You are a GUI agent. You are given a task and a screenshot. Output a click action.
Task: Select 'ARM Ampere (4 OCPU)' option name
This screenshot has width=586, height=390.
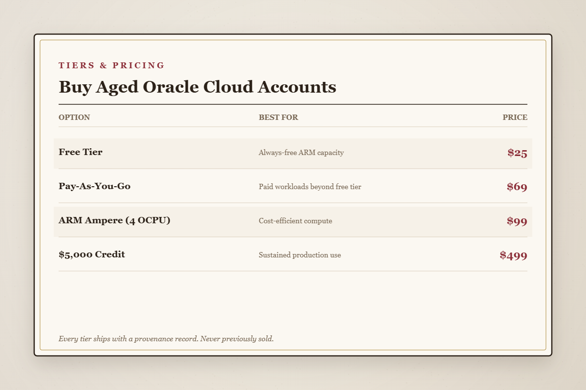[x=114, y=220]
